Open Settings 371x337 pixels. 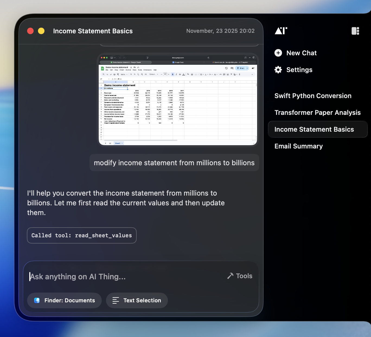click(293, 70)
